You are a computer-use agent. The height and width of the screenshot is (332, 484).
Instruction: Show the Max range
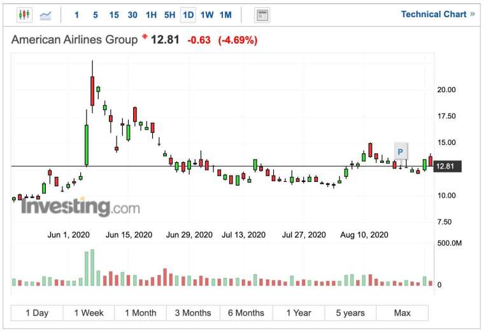(402, 313)
